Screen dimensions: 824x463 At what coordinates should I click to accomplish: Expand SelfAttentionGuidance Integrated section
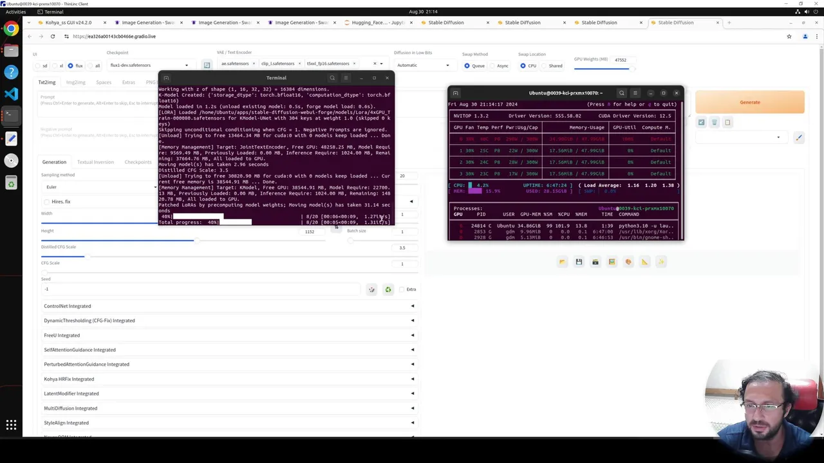pos(229,350)
